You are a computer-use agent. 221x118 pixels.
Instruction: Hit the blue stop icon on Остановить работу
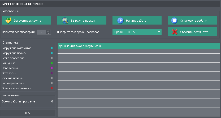coord(174,20)
